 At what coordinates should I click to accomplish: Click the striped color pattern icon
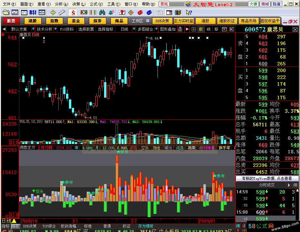point(93,13)
